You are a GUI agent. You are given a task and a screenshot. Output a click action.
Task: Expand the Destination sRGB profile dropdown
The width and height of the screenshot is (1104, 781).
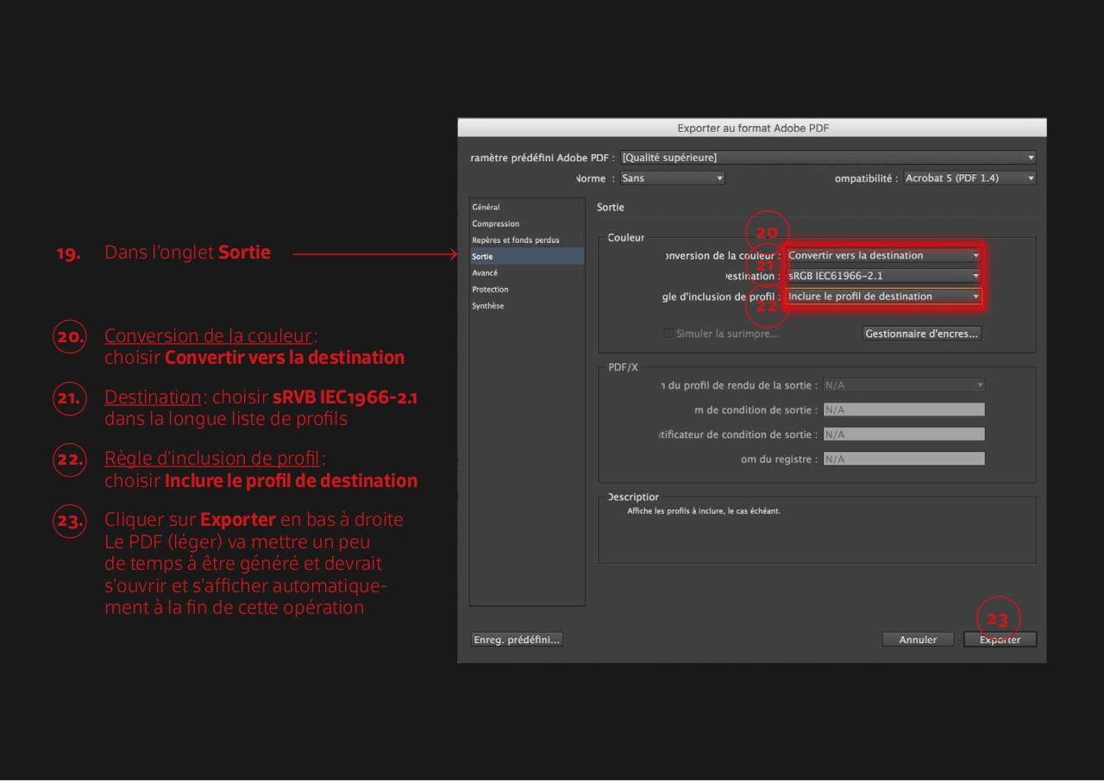[x=883, y=276]
